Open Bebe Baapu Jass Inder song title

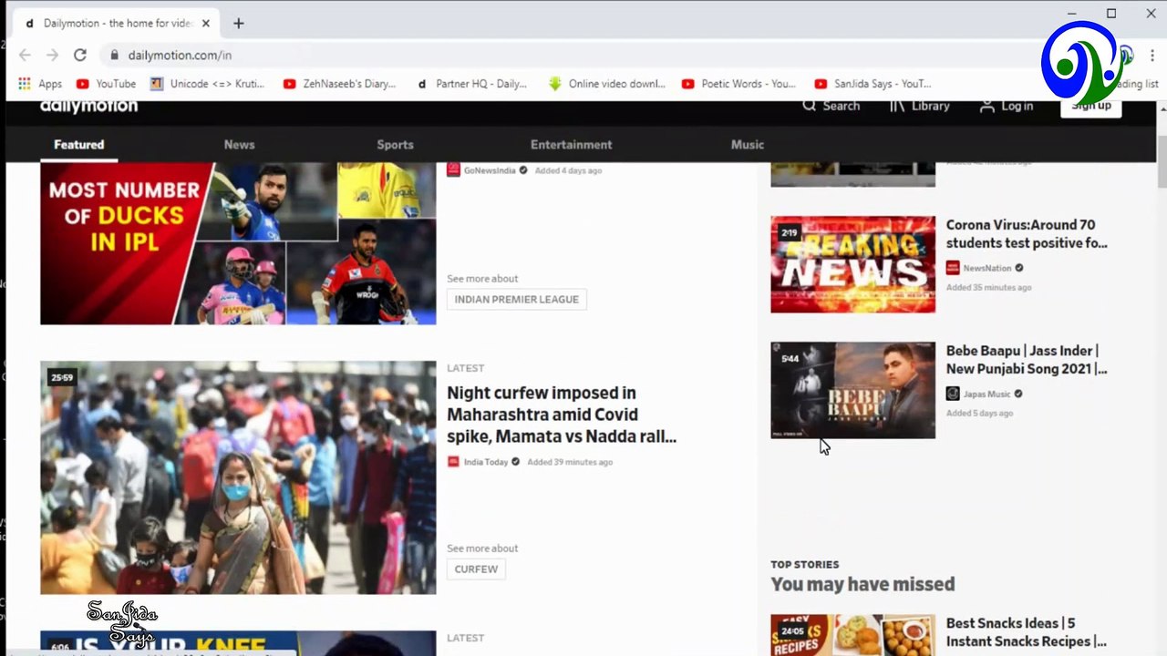pyautogui.click(x=1027, y=359)
